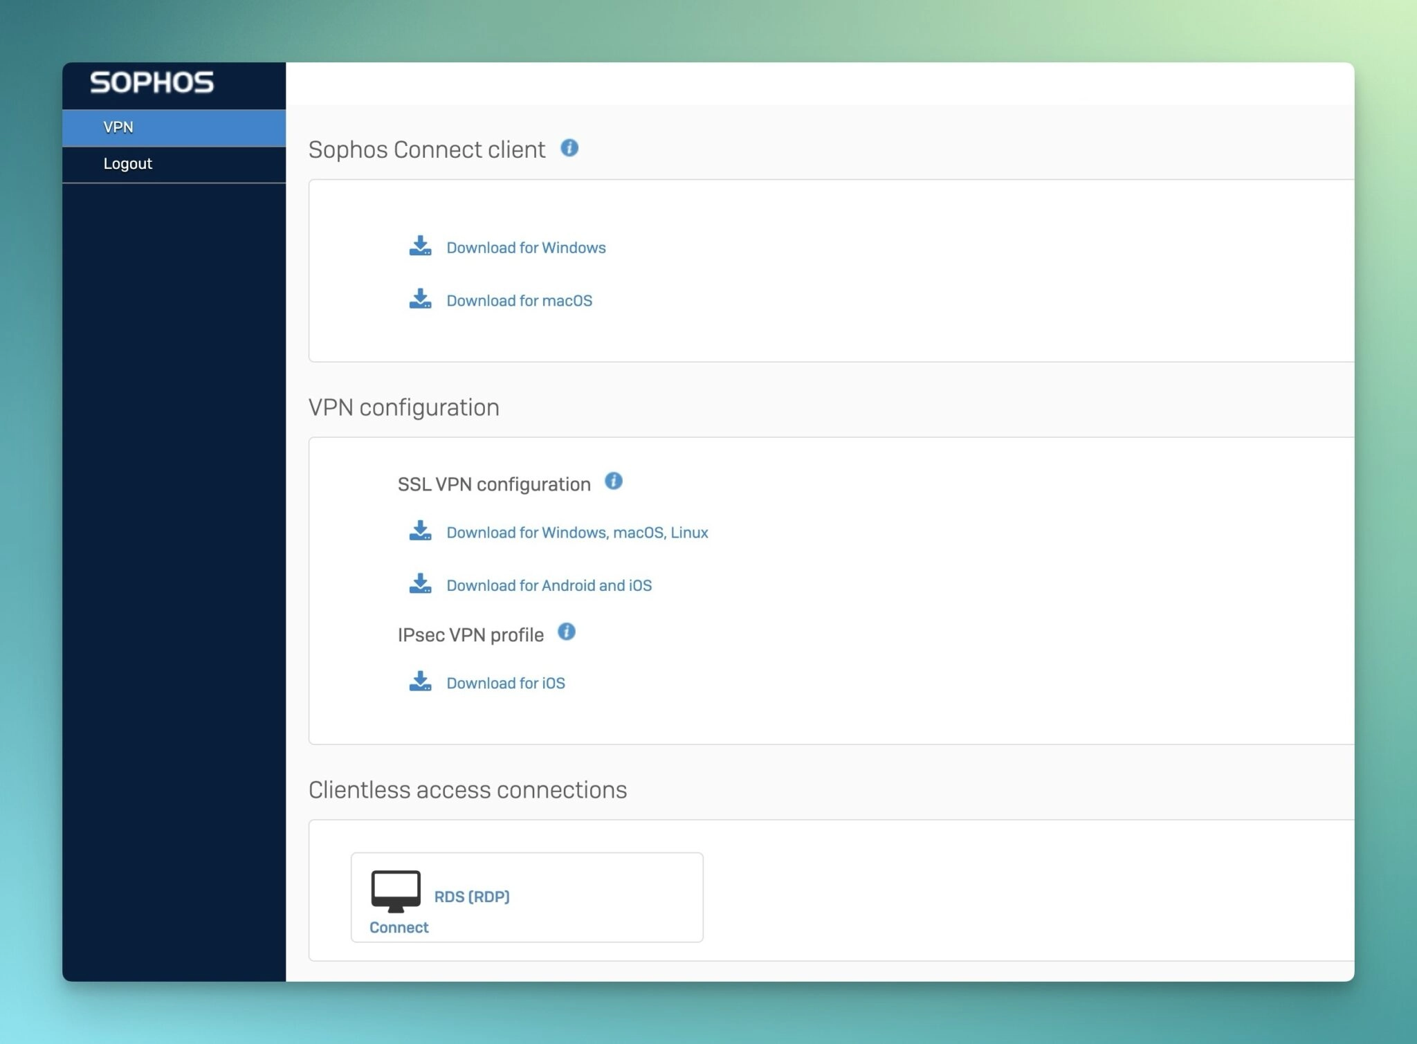
Task: Download SSL VPN config for Windows, macOS, Linux
Action: [577, 532]
